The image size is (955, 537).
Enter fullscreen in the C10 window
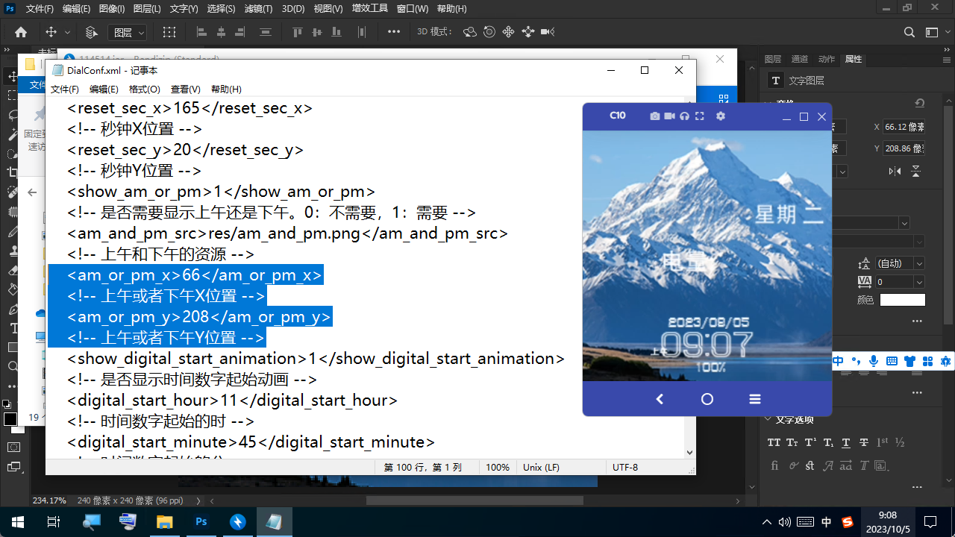[699, 116]
